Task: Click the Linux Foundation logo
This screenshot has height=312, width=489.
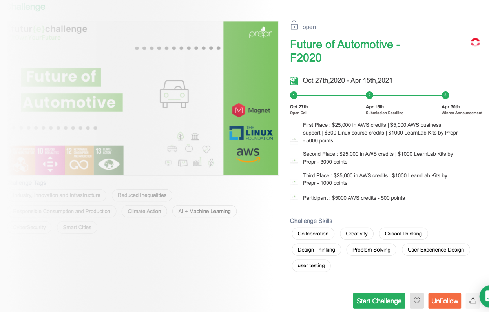Action: [251, 133]
